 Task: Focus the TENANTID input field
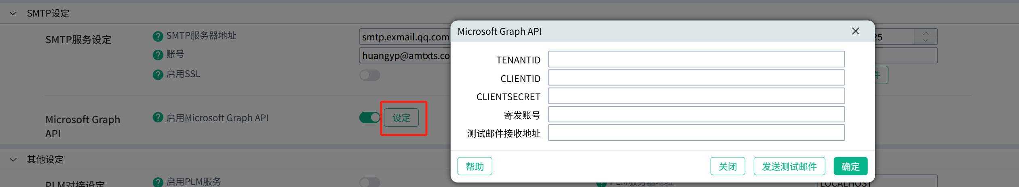(696, 59)
